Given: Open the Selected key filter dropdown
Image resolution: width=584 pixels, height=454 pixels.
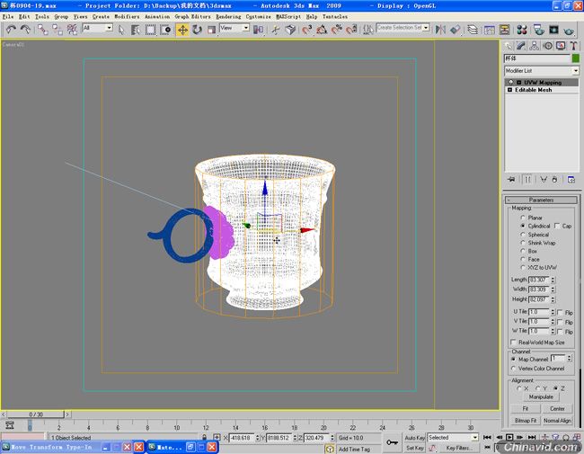Looking at the screenshot, I should pyautogui.click(x=474, y=437).
